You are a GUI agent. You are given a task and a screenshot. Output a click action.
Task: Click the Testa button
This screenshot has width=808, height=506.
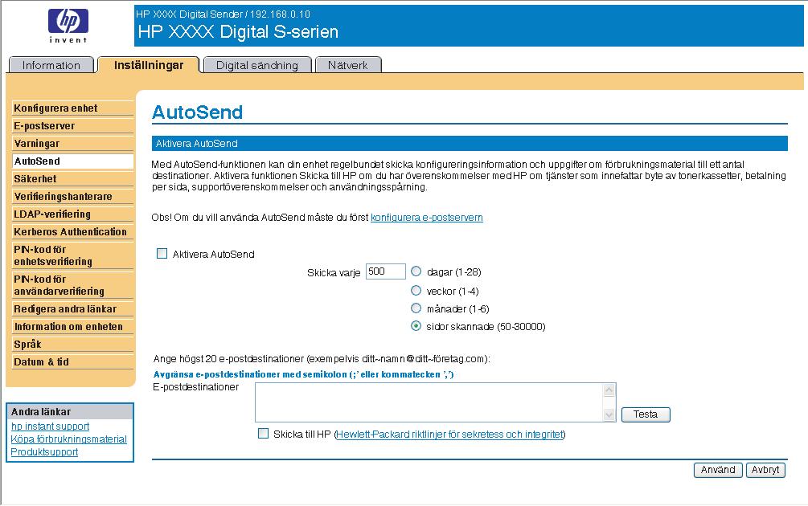(x=646, y=414)
